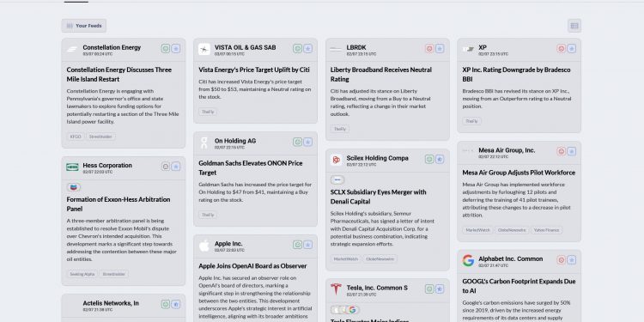Open headline Mesa Air Group Adjusts Pilot Workforce
The image size is (644, 322).
(x=519, y=173)
